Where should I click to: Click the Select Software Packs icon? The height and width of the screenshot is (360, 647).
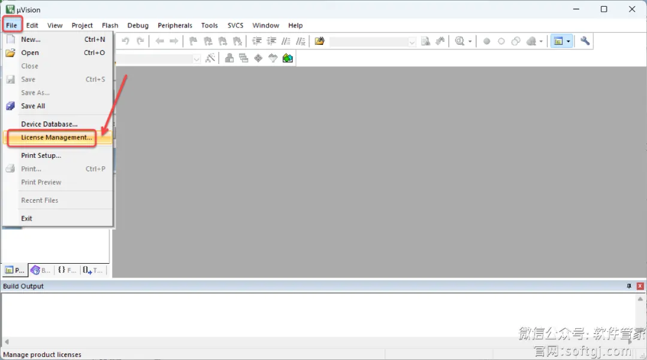pyautogui.click(x=273, y=58)
